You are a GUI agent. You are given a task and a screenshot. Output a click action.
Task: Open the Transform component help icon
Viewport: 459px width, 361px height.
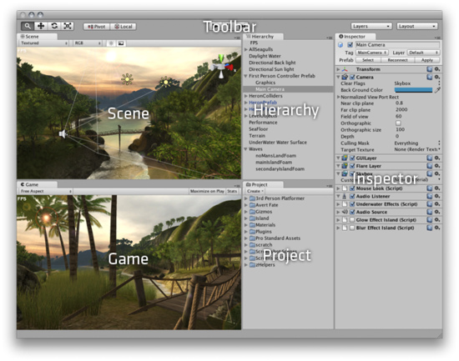tap(430, 69)
